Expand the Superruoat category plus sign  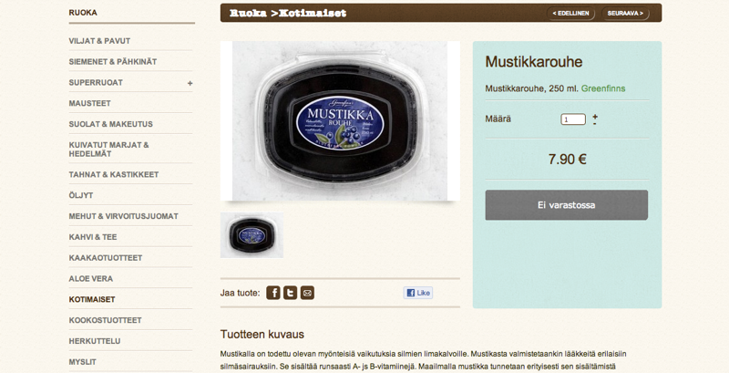(x=190, y=83)
